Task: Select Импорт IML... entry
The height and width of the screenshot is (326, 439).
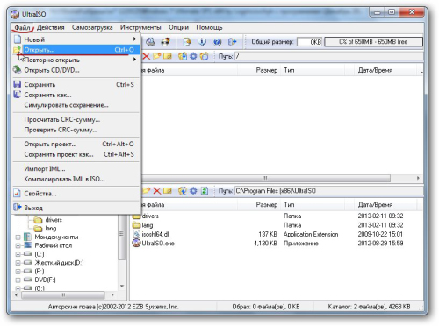Action: (x=76, y=168)
